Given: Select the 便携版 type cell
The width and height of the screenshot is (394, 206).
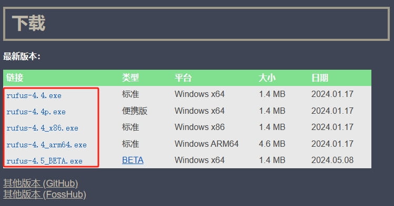Looking at the screenshot, I should (135, 111).
